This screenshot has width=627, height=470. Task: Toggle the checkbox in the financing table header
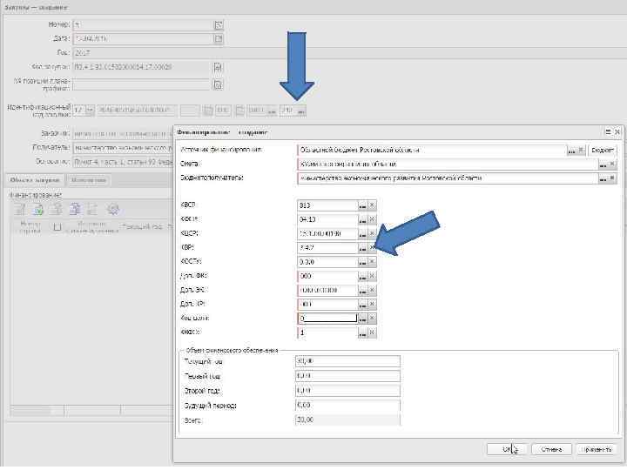point(57,227)
